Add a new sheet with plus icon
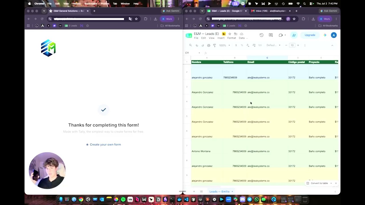 click(194, 192)
